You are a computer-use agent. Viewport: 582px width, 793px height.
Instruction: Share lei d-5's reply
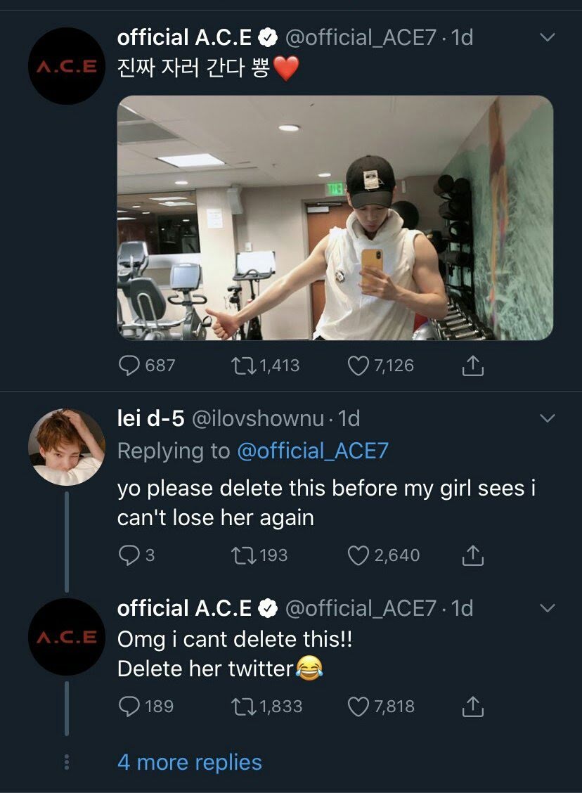[473, 555]
